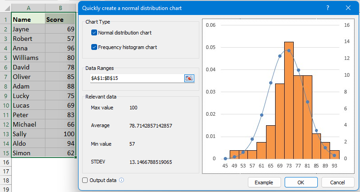Click the tallest orange histogram bar
The height and width of the screenshot is (192, 360).
(x=289, y=100)
